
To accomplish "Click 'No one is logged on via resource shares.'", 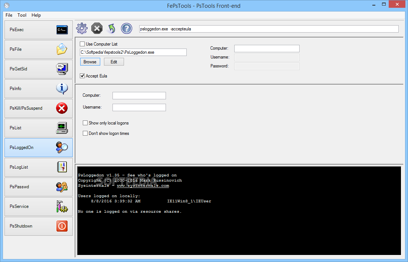I will point(130,212).
